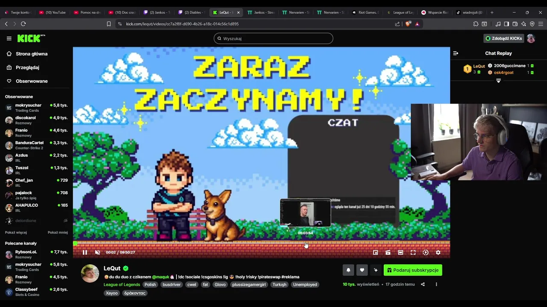Expand list with Pokaż więcej
This screenshot has width=547, height=307.
[x=16, y=232]
